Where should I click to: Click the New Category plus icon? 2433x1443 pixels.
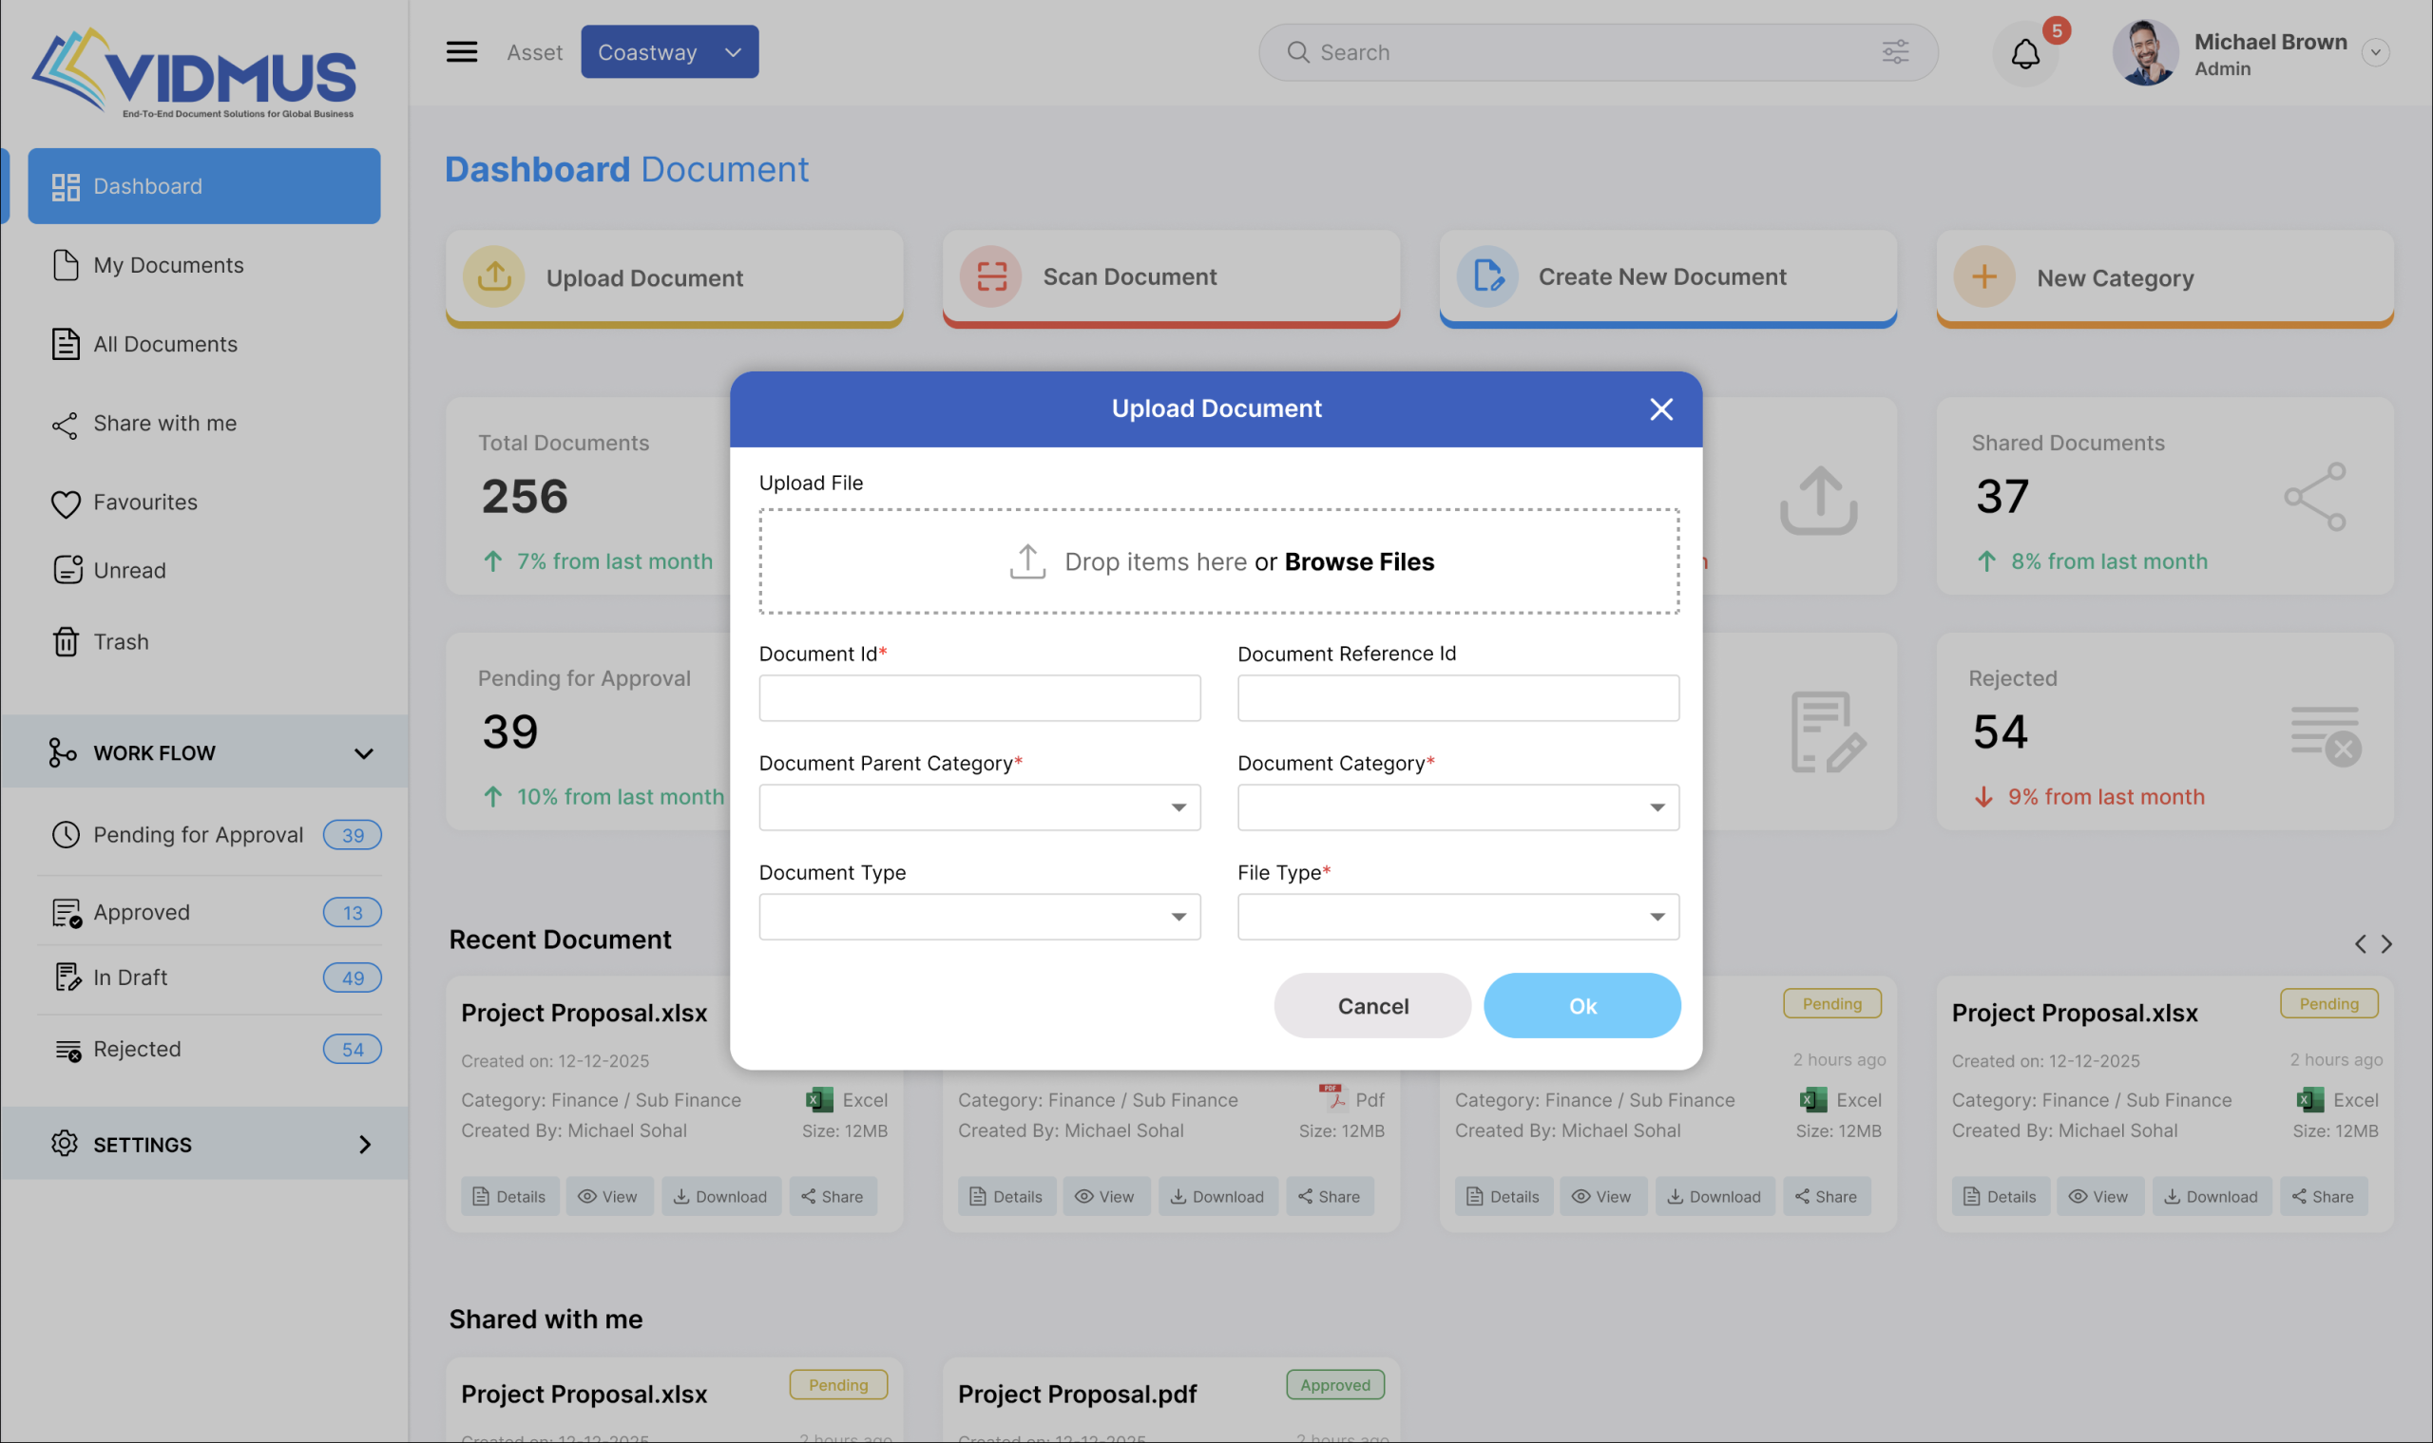(1983, 277)
